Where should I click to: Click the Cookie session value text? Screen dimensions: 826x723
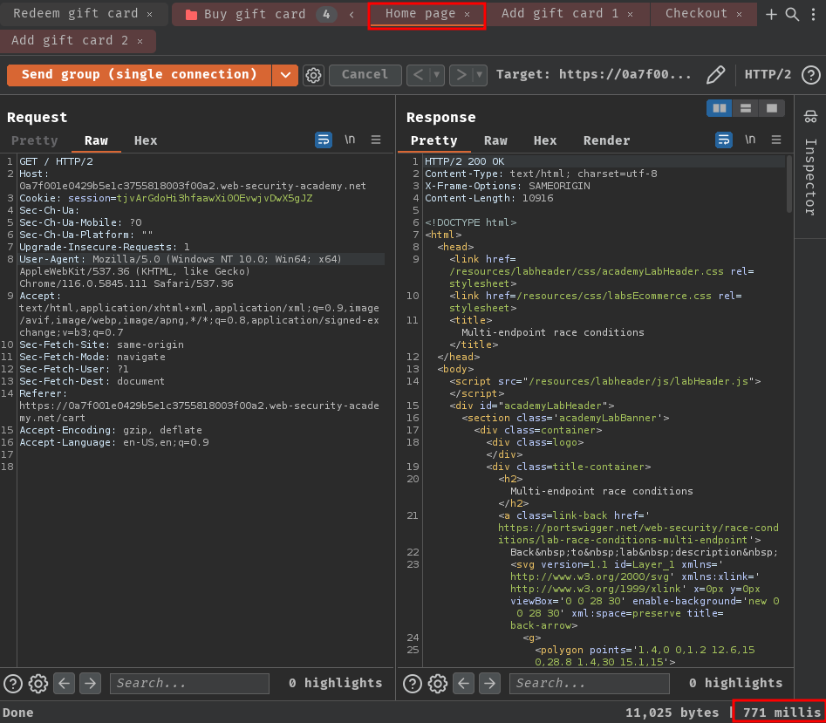tap(215, 198)
